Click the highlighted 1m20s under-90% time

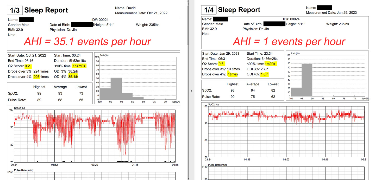coord(270,64)
